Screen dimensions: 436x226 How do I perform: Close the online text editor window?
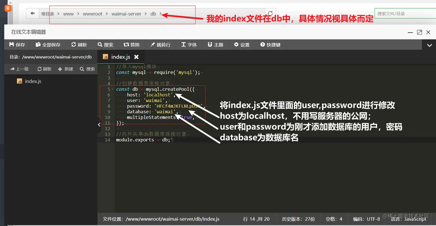(429, 32)
